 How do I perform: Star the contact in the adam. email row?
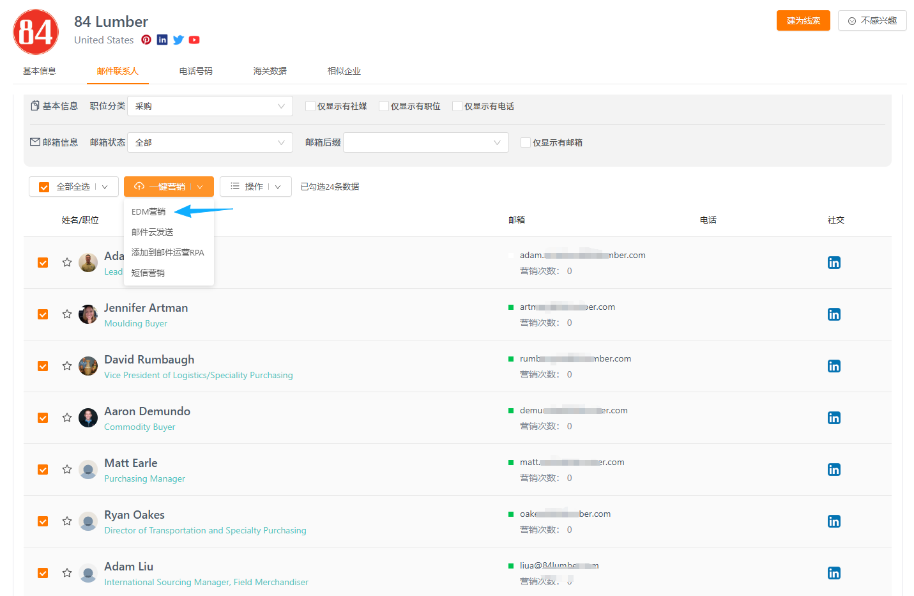click(x=67, y=263)
